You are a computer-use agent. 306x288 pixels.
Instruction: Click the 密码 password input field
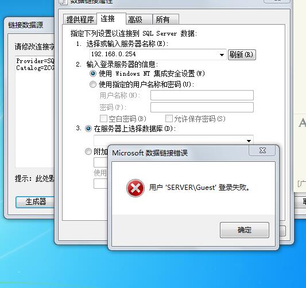click(202, 107)
